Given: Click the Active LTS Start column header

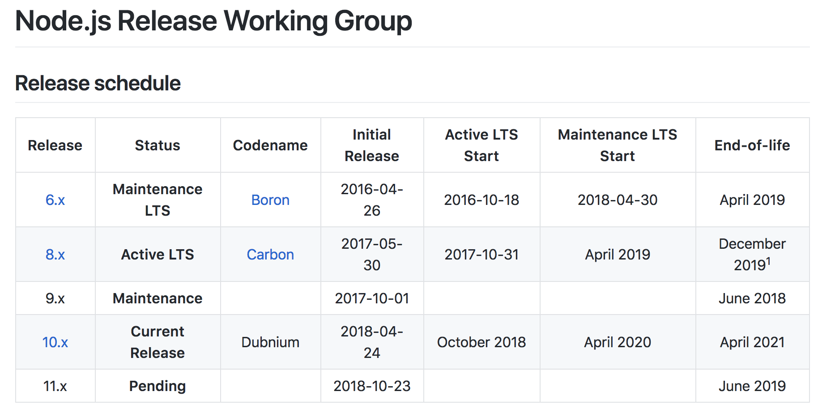Looking at the screenshot, I should (x=481, y=145).
